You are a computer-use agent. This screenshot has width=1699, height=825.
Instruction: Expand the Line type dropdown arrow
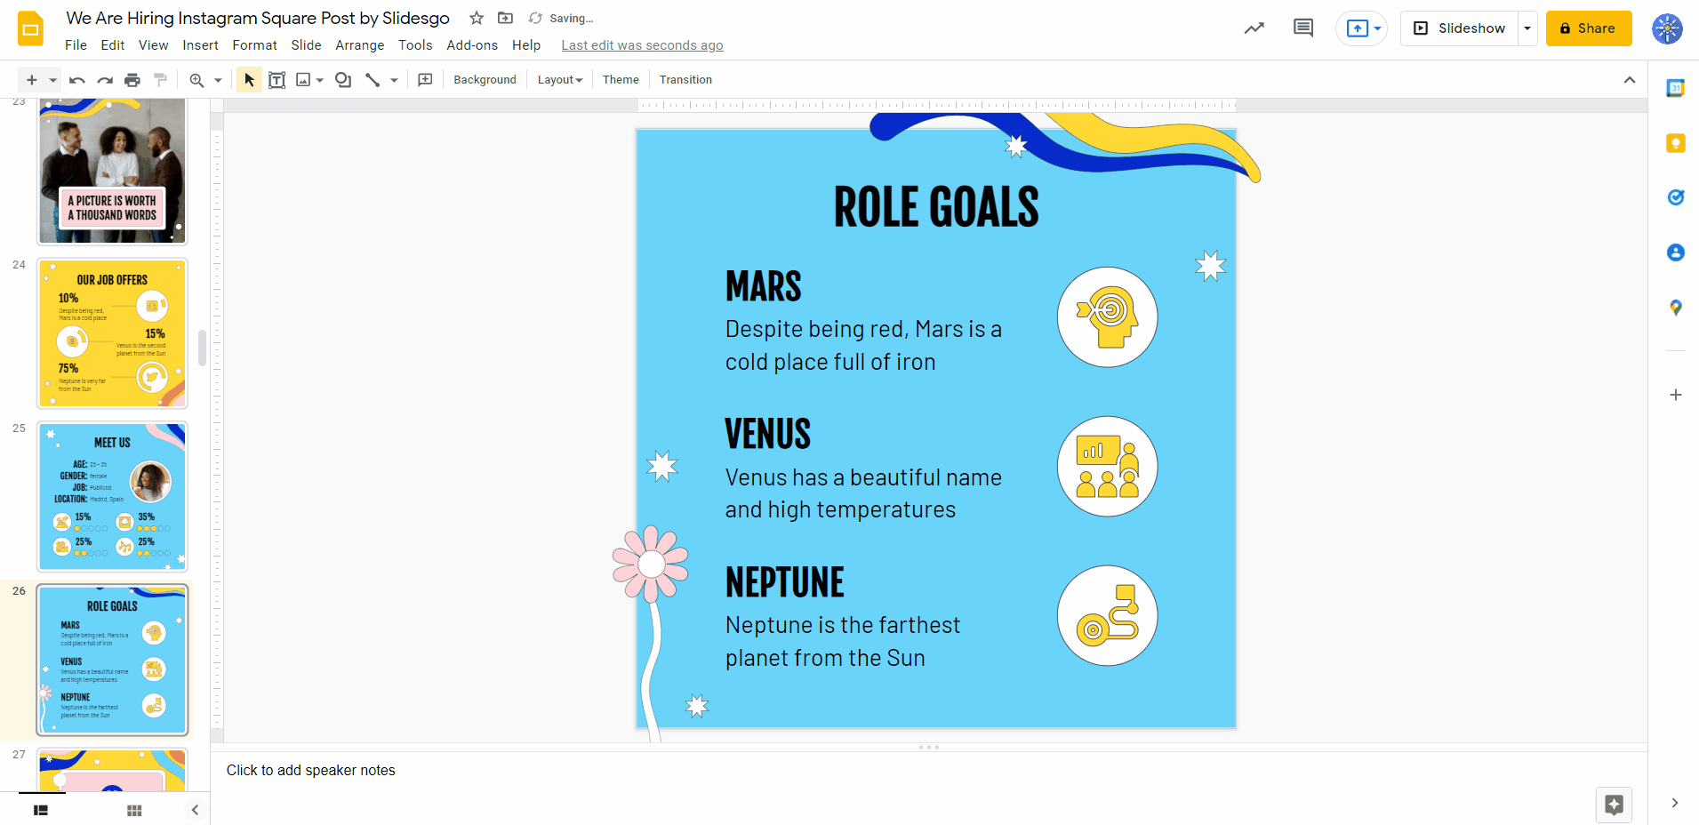point(394,80)
